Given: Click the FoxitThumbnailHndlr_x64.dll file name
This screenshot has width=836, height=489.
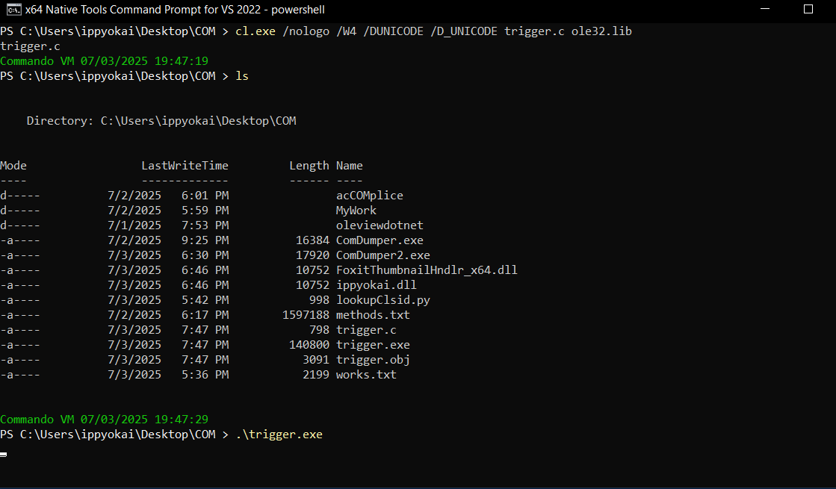Looking at the screenshot, I should [x=427, y=270].
